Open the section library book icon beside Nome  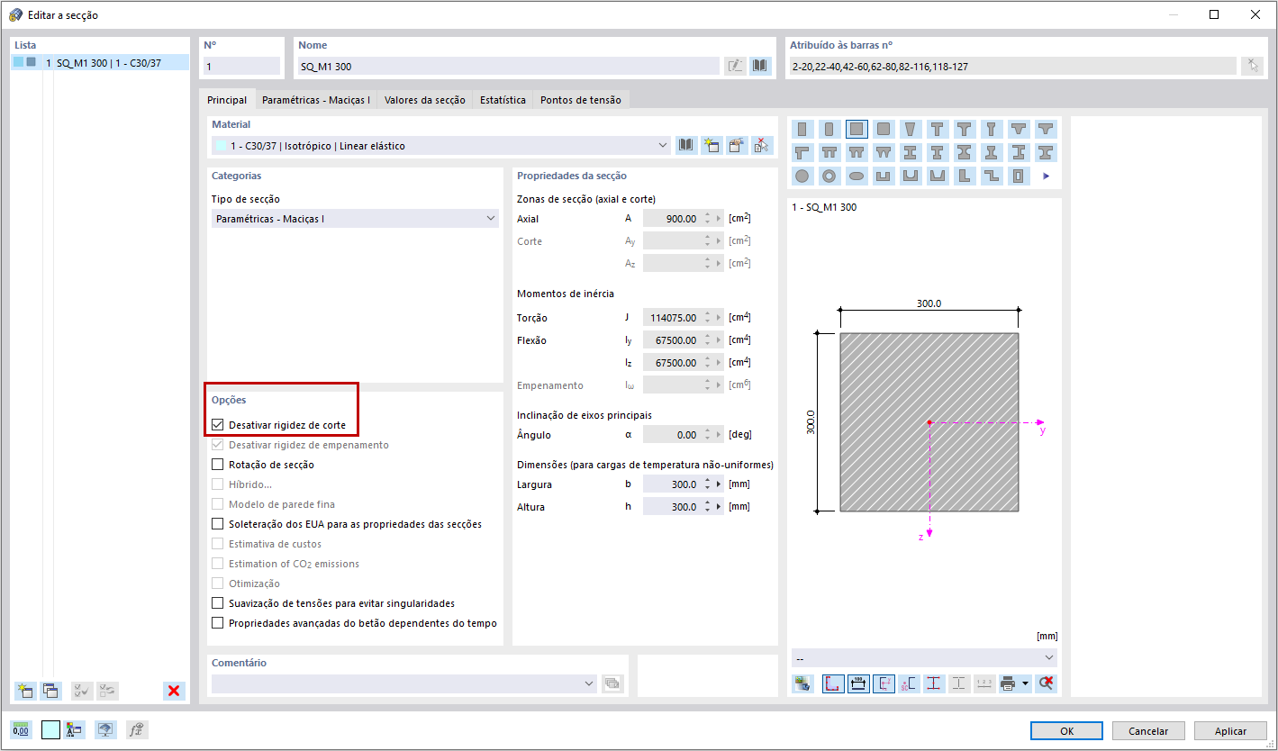pyautogui.click(x=761, y=66)
